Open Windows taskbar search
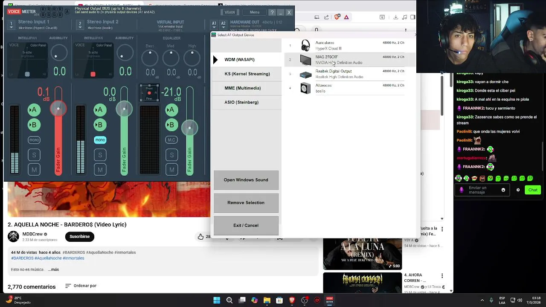Image resolution: width=546 pixels, height=307 pixels. (x=229, y=300)
